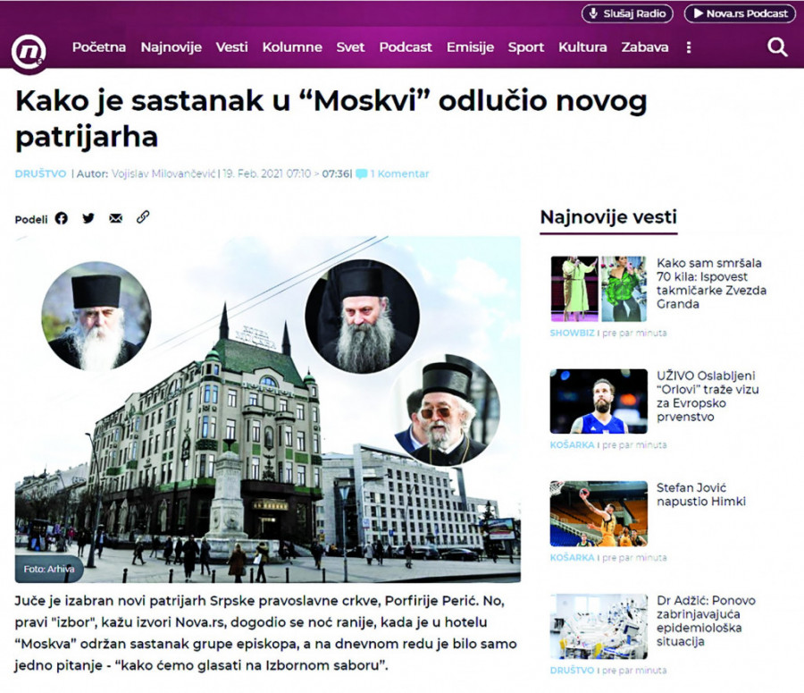Click the DRUŠTVO category link above author
Image resolution: width=804 pixels, height=693 pixels.
tap(41, 173)
